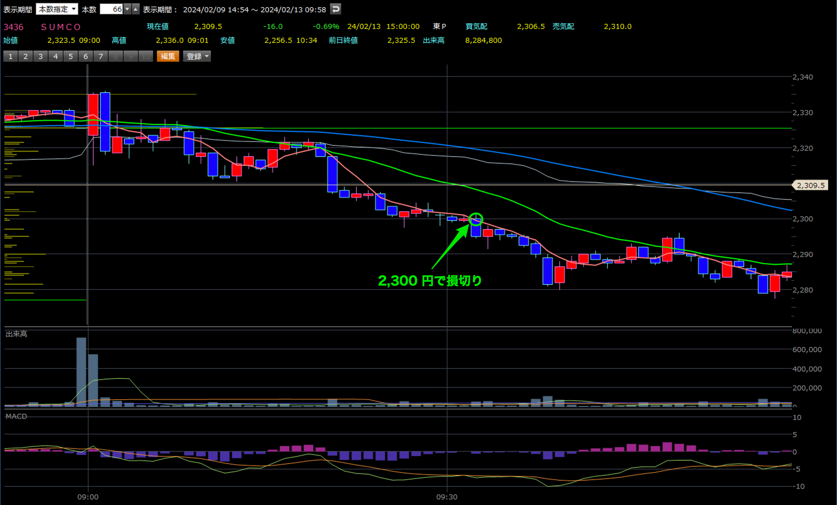Select chart preset tab 5
The height and width of the screenshot is (505, 837).
[71, 56]
